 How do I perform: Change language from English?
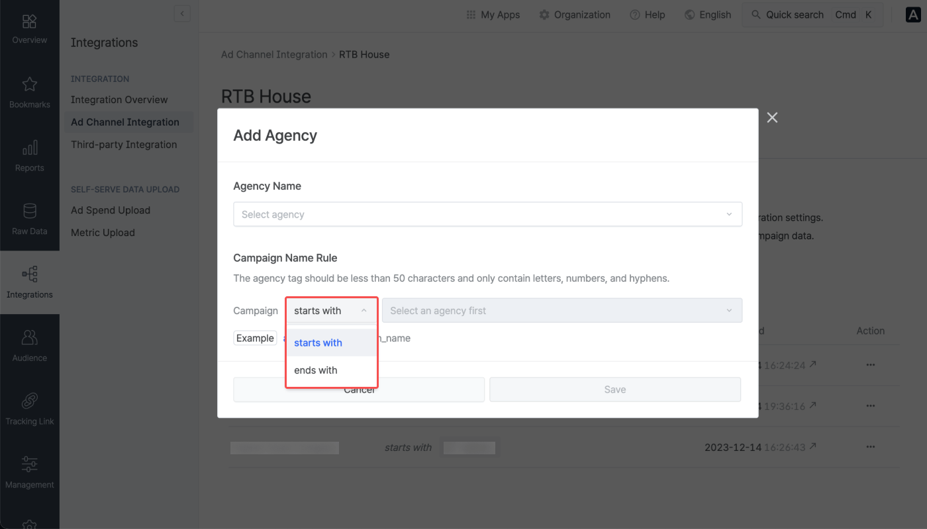tap(708, 15)
